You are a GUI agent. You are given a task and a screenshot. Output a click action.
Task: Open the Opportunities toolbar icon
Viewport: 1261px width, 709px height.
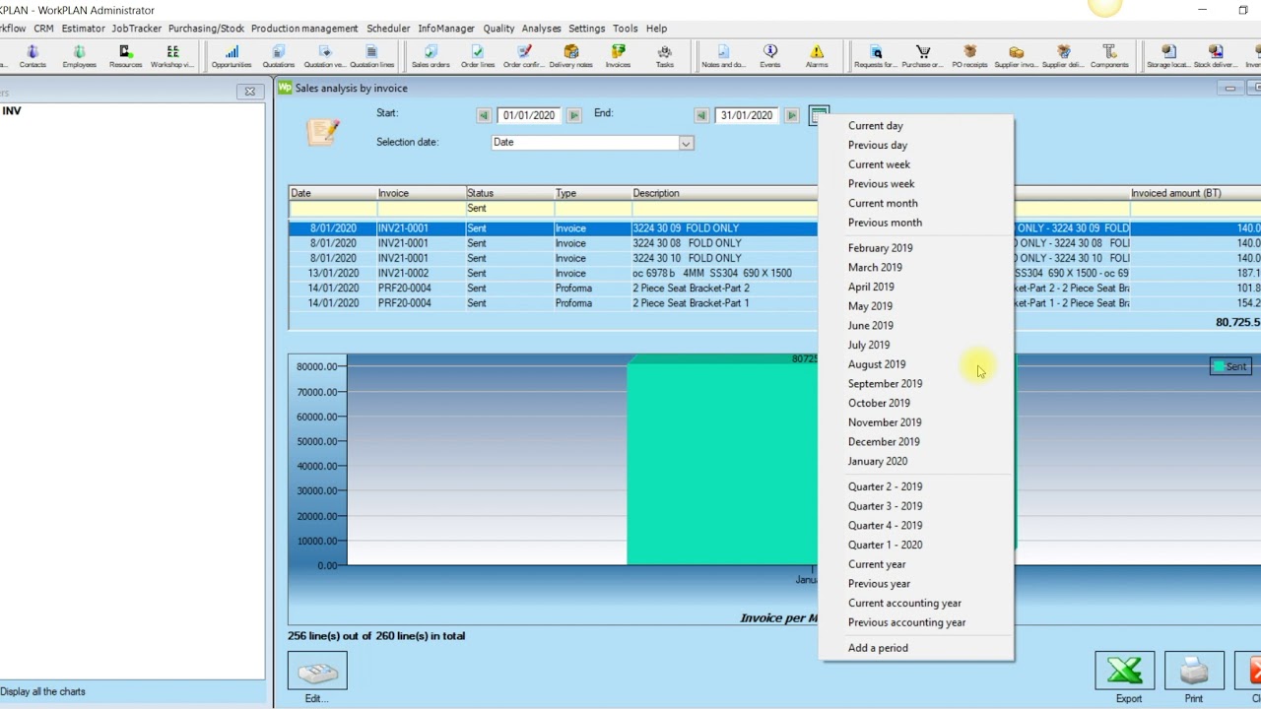(232, 56)
